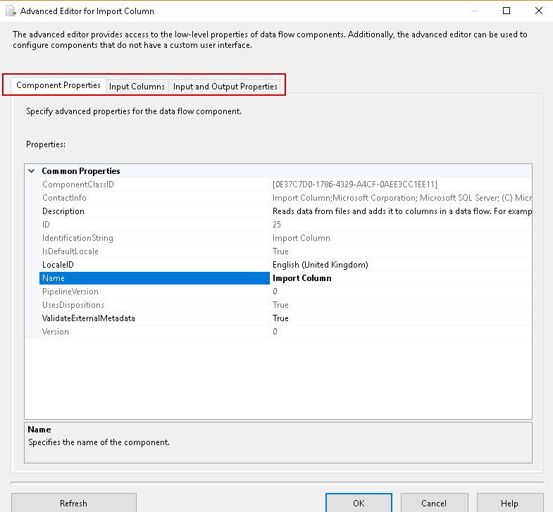Click the Description value text
Image resolution: width=553 pixels, height=512 pixels.
point(400,211)
